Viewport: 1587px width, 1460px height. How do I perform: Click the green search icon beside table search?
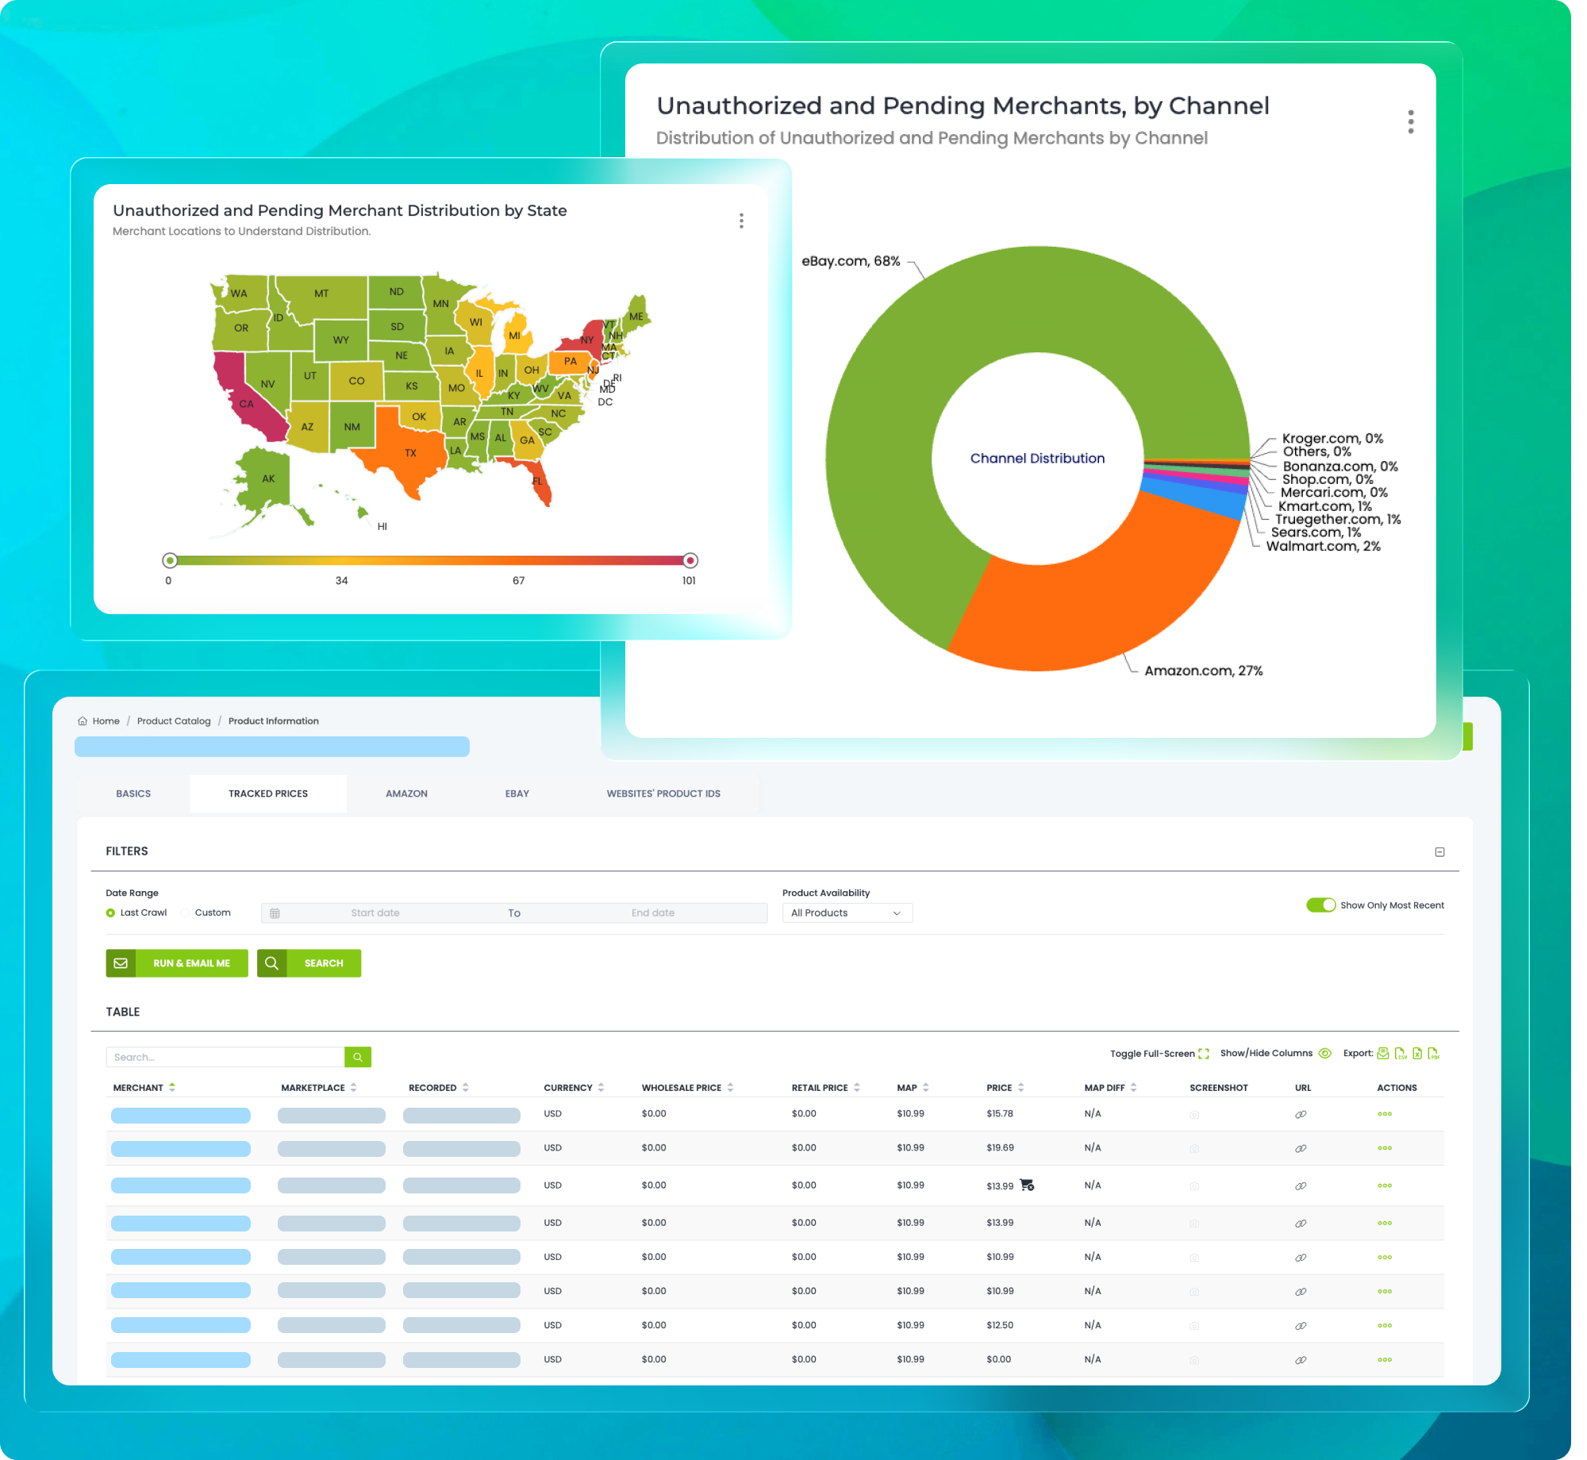358,1057
